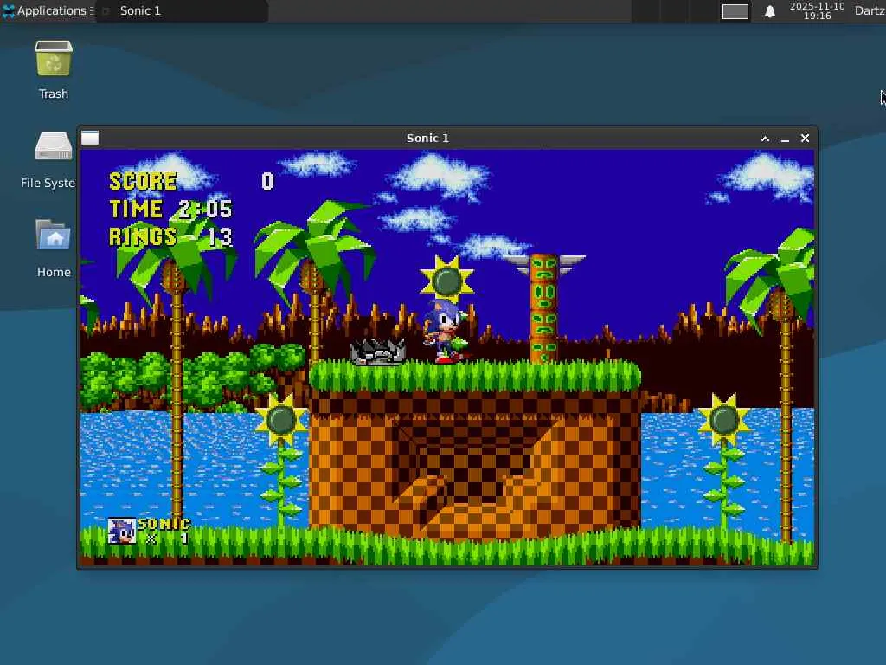The image size is (886, 665).
Task: Click the notification bell icon
Action: pyautogui.click(x=769, y=11)
